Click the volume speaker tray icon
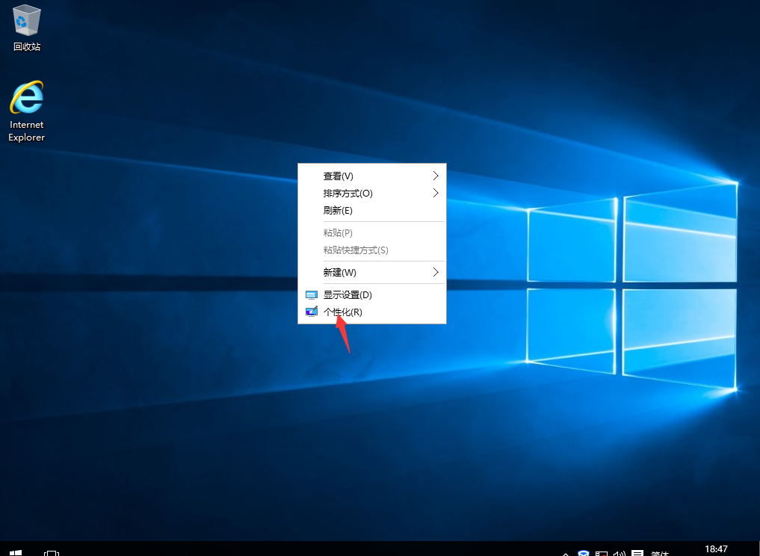The image size is (760, 556). click(618, 554)
